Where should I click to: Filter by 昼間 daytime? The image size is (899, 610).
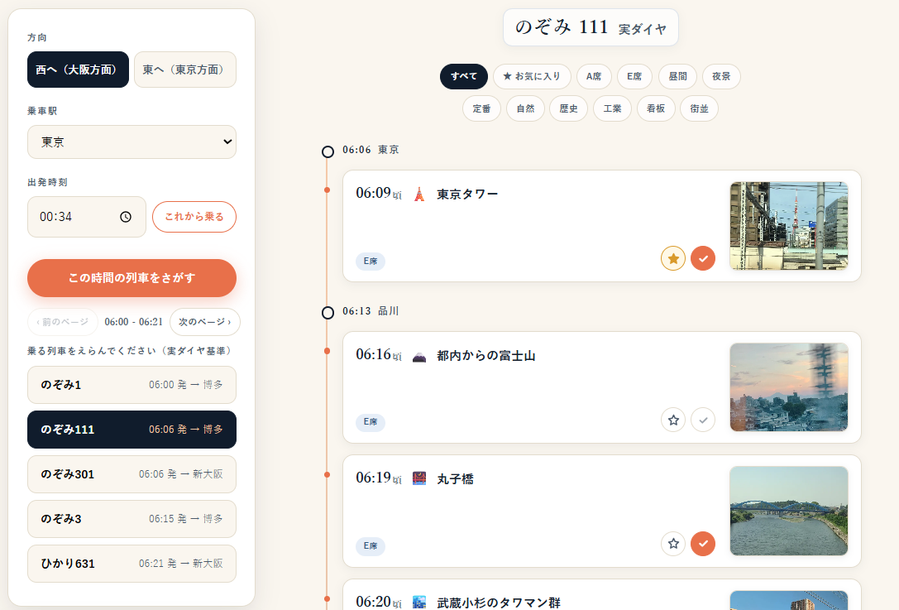[677, 76]
